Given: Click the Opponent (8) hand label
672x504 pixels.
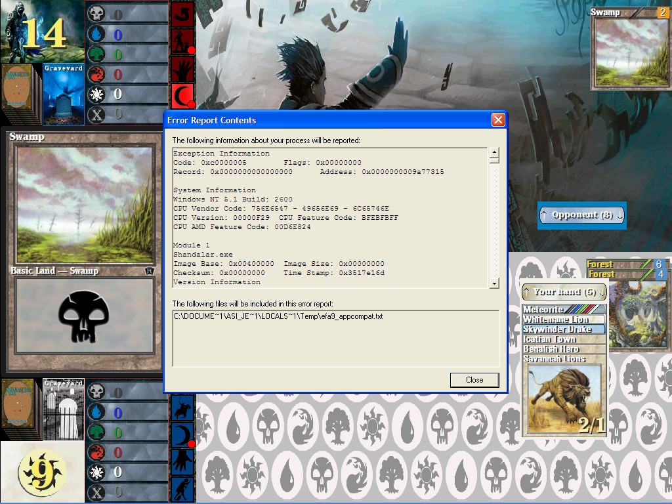Looking at the screenshot, I should click(582, 215).
